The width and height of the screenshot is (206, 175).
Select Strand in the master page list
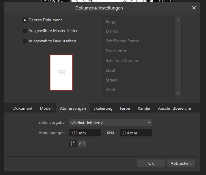[139, 80]
